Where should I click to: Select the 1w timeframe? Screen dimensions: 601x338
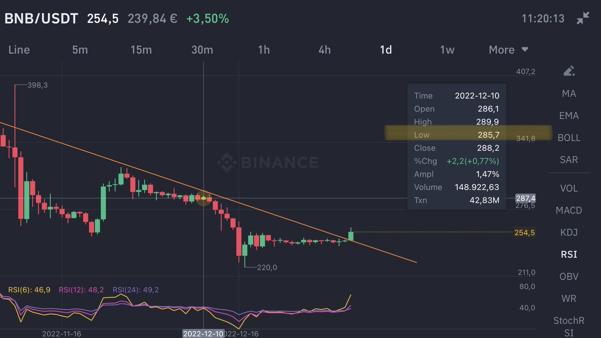(x=447, y=50)
